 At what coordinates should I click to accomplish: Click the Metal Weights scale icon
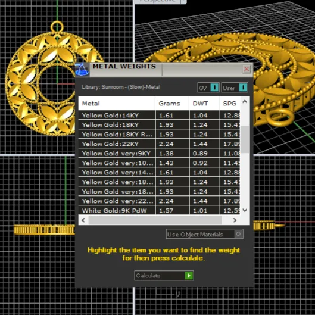click(82, 70)
